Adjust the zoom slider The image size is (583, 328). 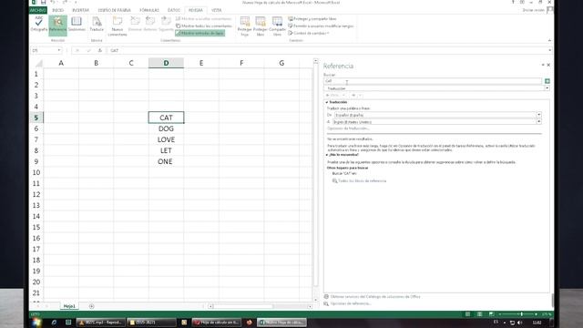522,314
